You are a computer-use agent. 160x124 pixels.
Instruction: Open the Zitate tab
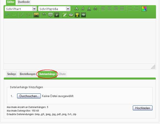click(62, 74)
